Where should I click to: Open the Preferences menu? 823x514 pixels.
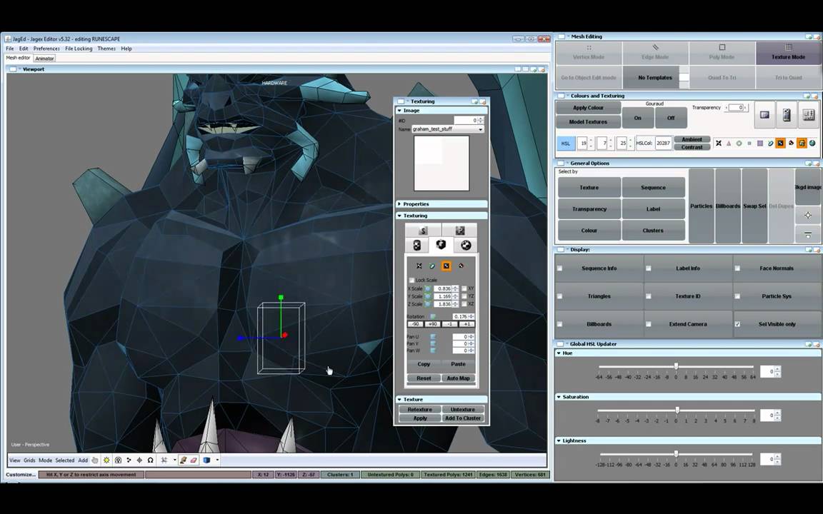click(46, 49)
